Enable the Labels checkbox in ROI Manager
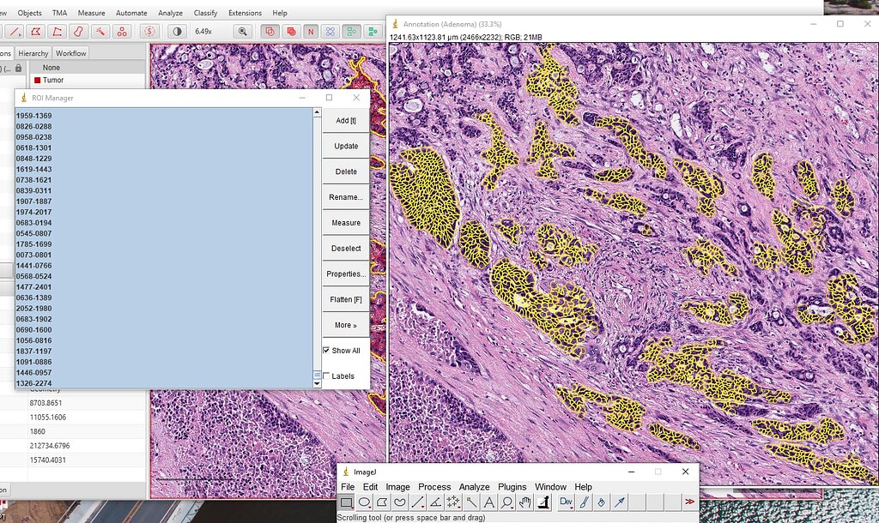Viewport: 879px width, 523px height. pos(325,376)
